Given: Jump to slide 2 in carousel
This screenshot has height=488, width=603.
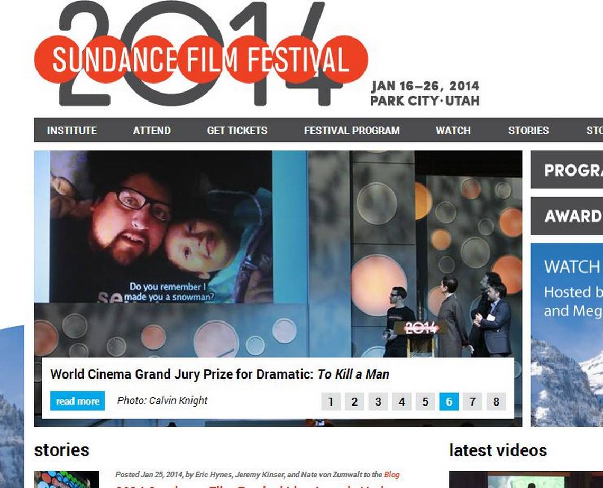Looking at the screenshot, I should click(354, 402).
